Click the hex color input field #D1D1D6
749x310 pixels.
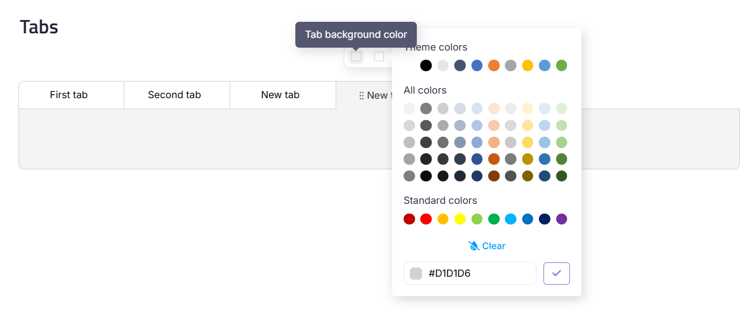[470, 273]
